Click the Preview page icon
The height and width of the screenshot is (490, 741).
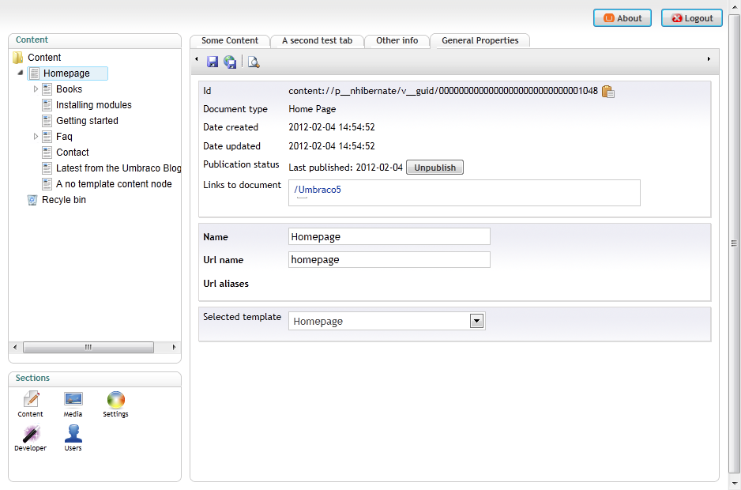point(254,62)
